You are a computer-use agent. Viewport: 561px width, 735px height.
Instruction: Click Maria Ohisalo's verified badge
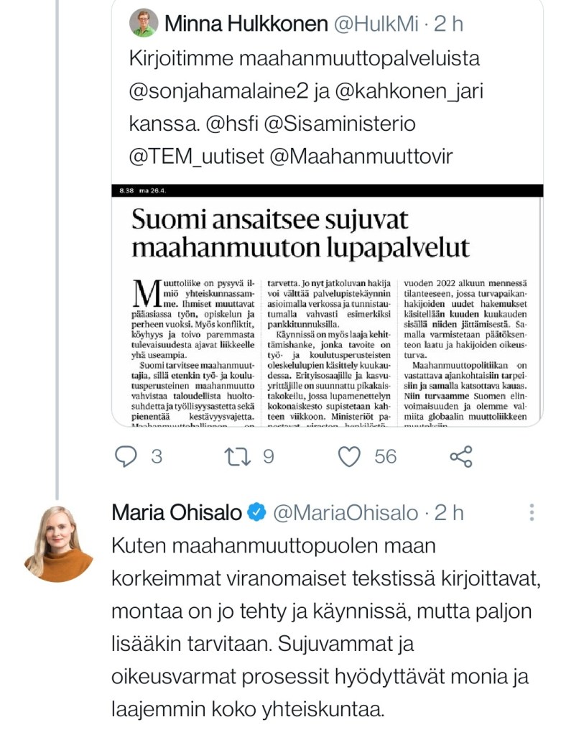[256, 513]
